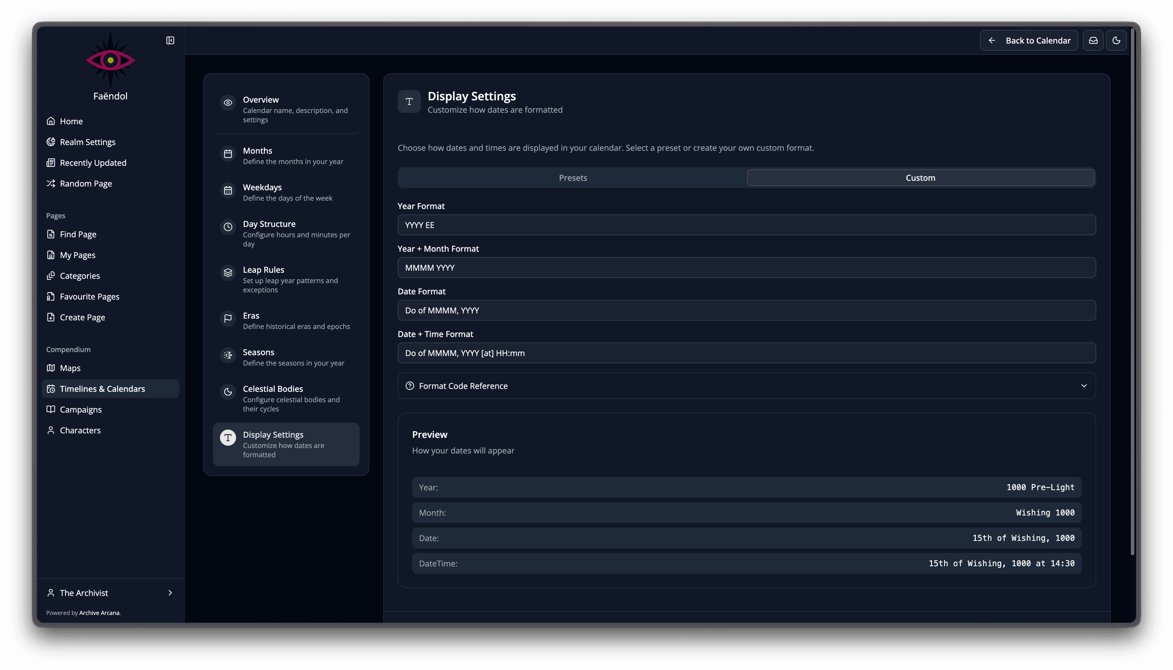
Task: Click the Faëndol eye logo
Action: click(x=110, y=60)
